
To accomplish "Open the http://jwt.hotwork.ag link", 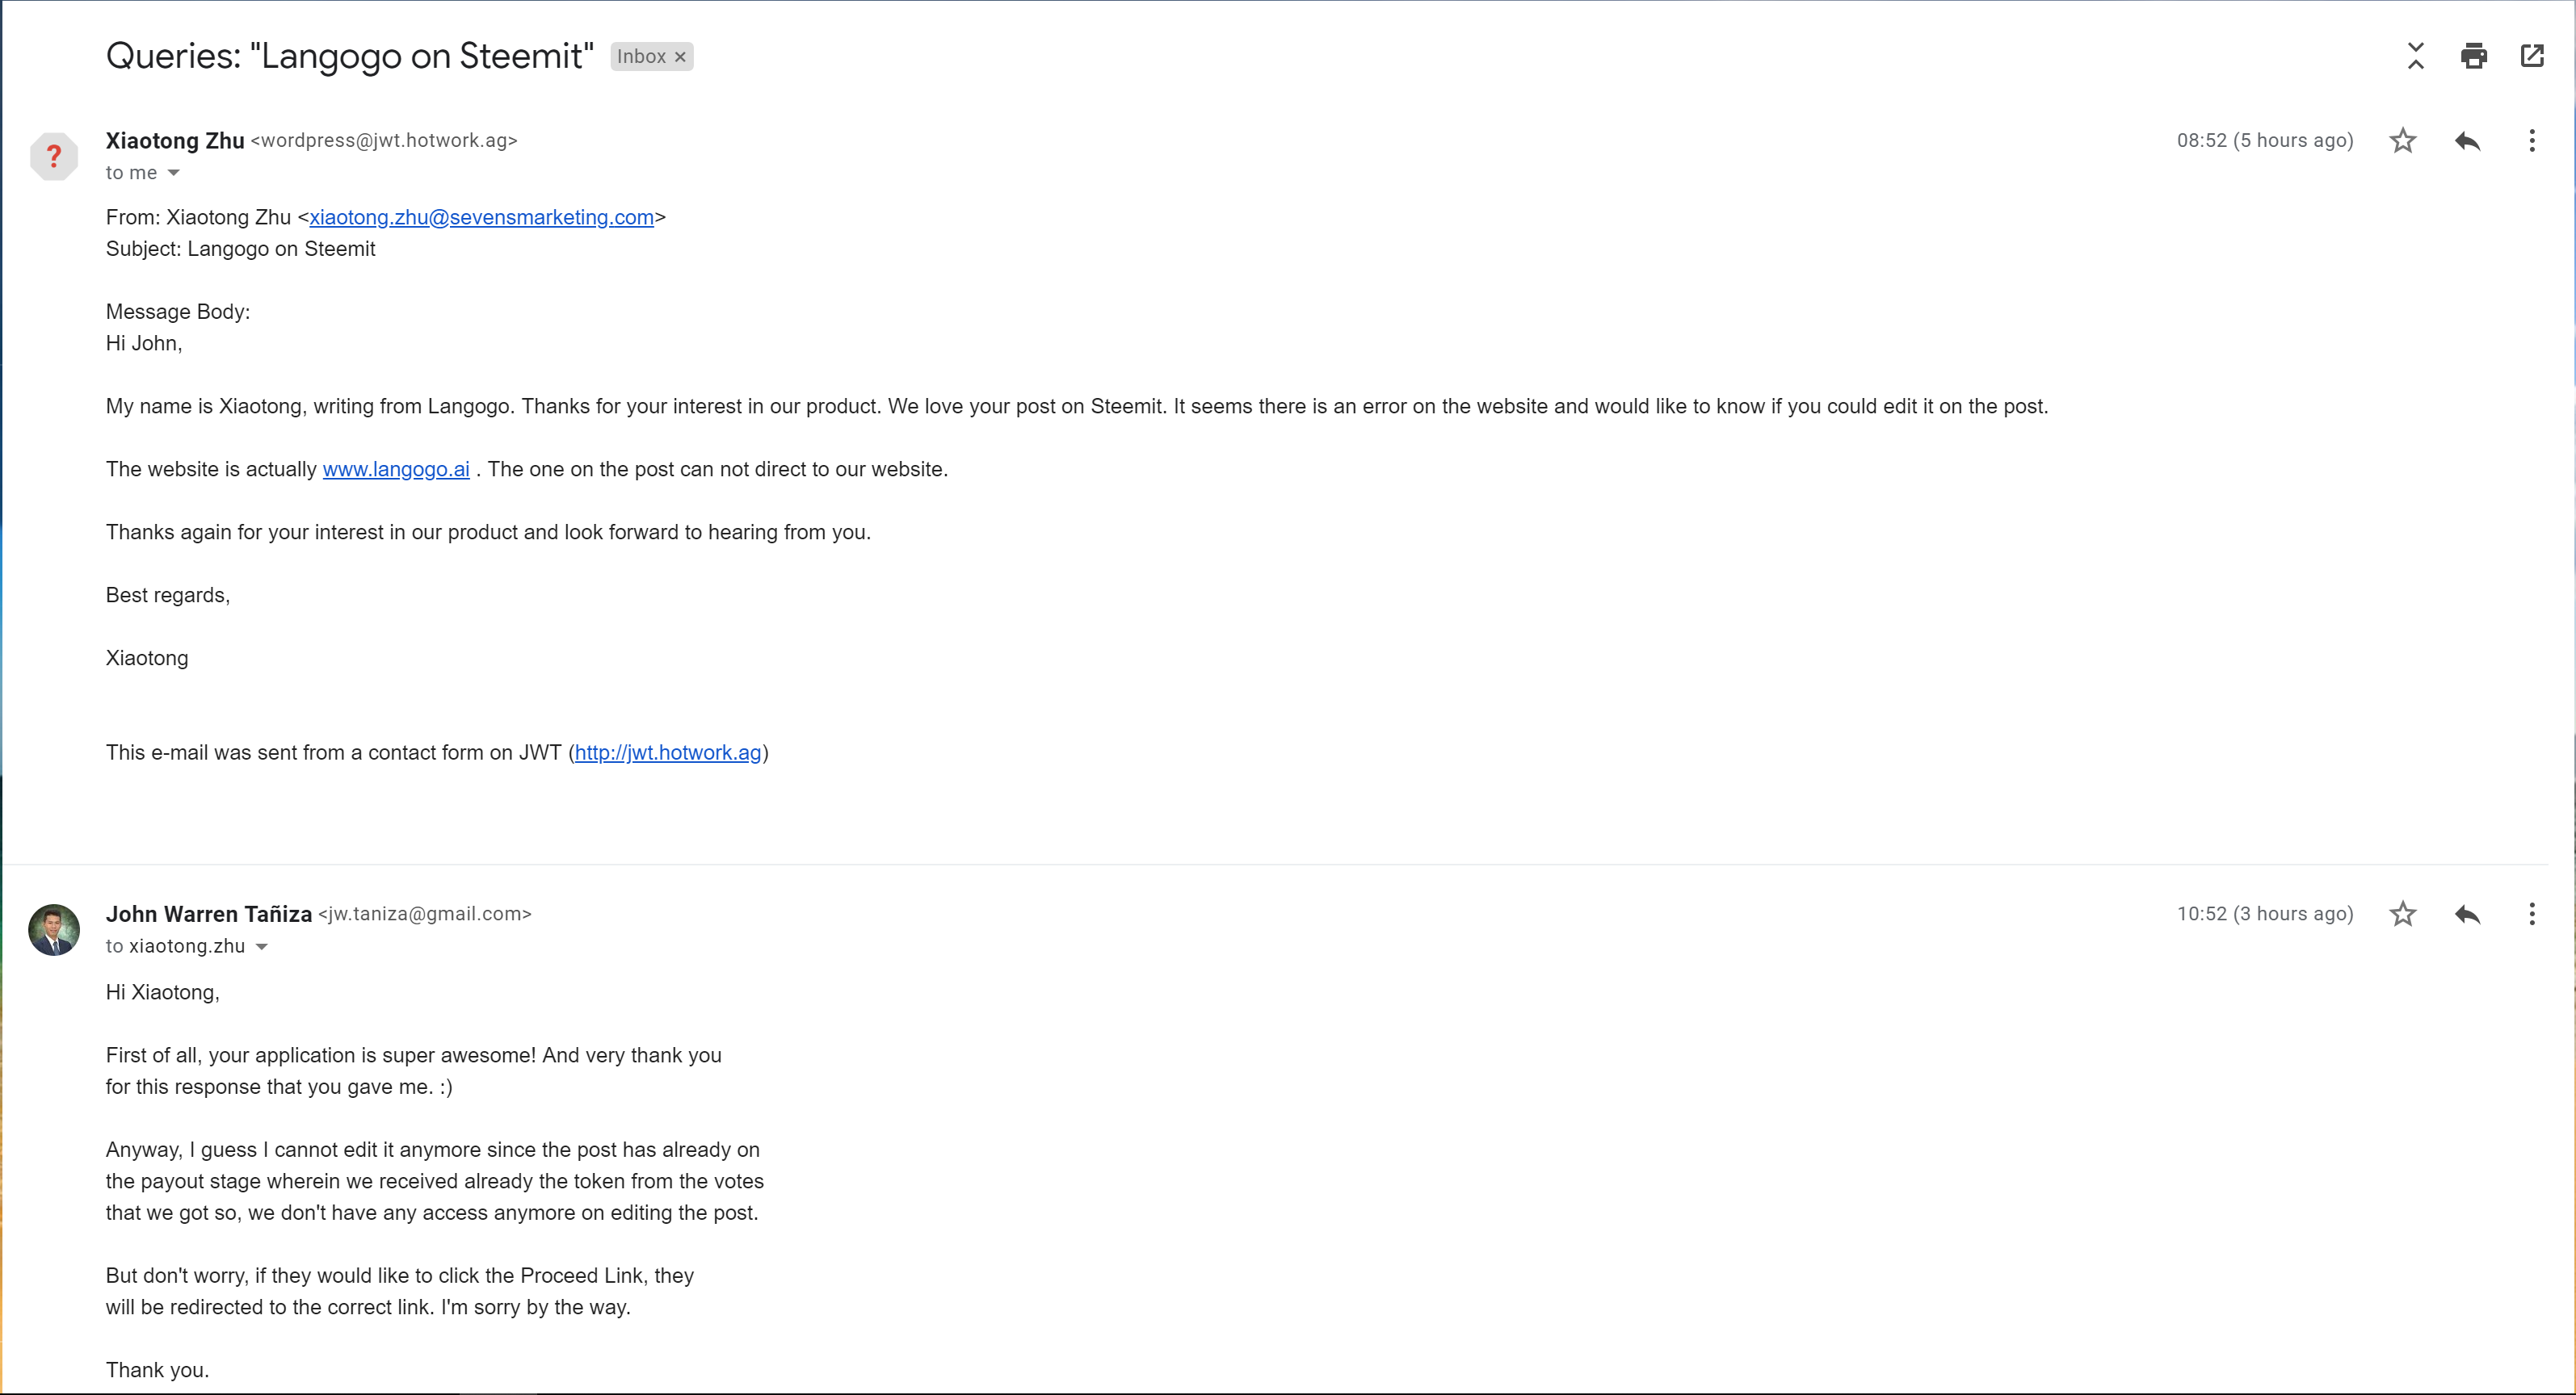I will 668,752.
